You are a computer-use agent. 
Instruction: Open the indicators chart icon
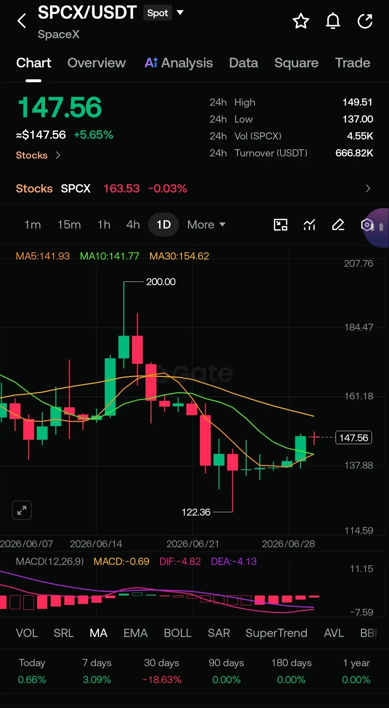point(309,225)
